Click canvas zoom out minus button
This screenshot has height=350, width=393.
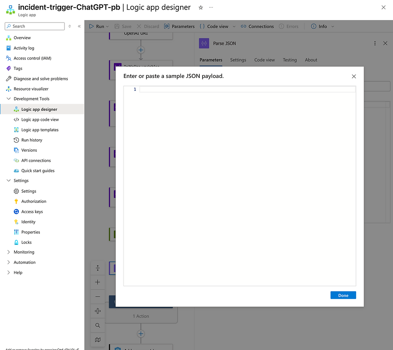(98, 297)
